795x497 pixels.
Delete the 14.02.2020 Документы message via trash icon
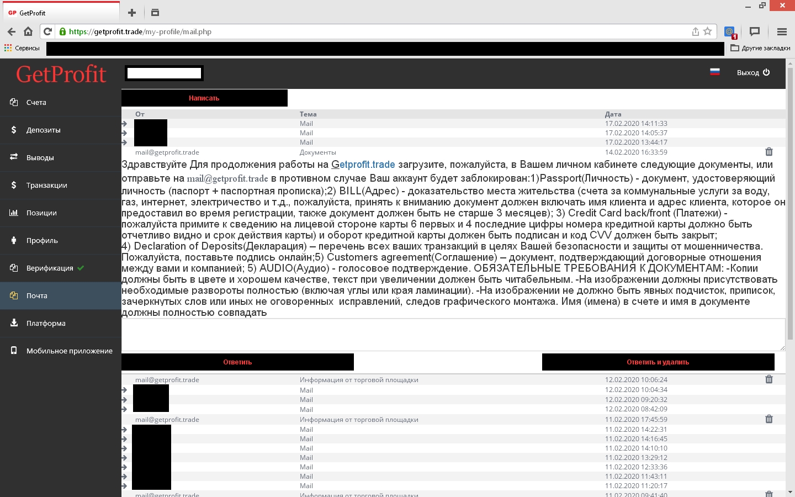tap(769, 152)
